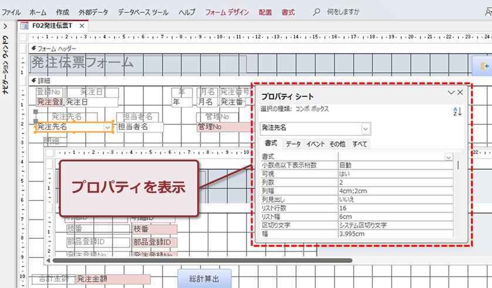
Task: Click the 総計算出 button
Action: coord(204,279)
